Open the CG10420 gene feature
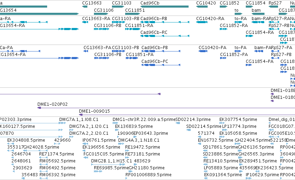Image resolution: width=295 pixels, height=180 pixels. click(202, 7)
